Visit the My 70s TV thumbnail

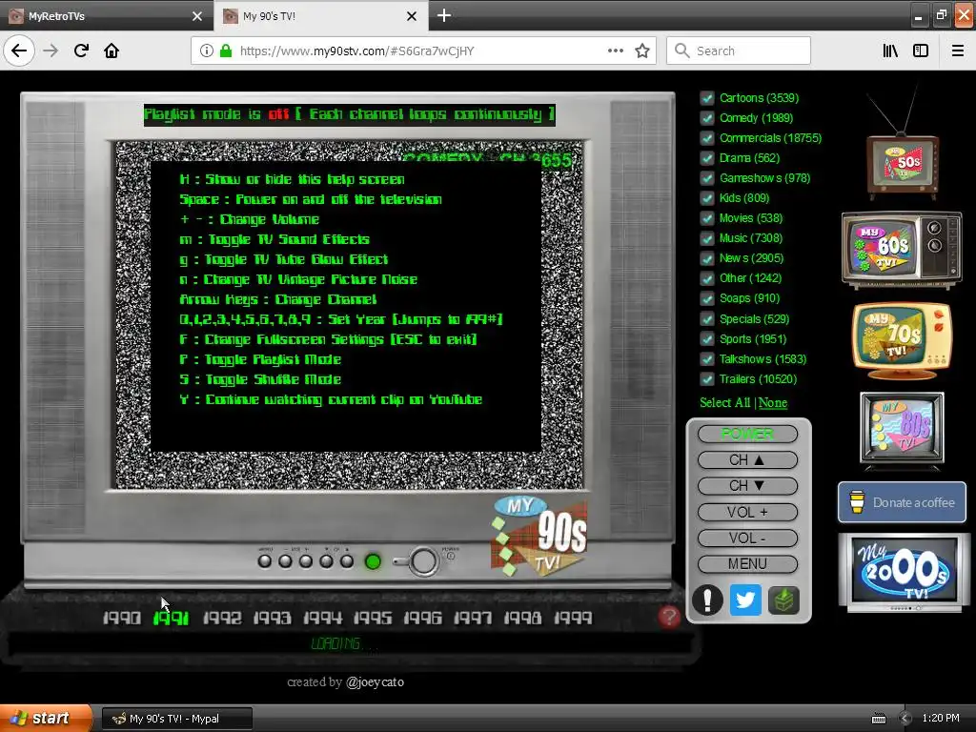tap(902, 340)
